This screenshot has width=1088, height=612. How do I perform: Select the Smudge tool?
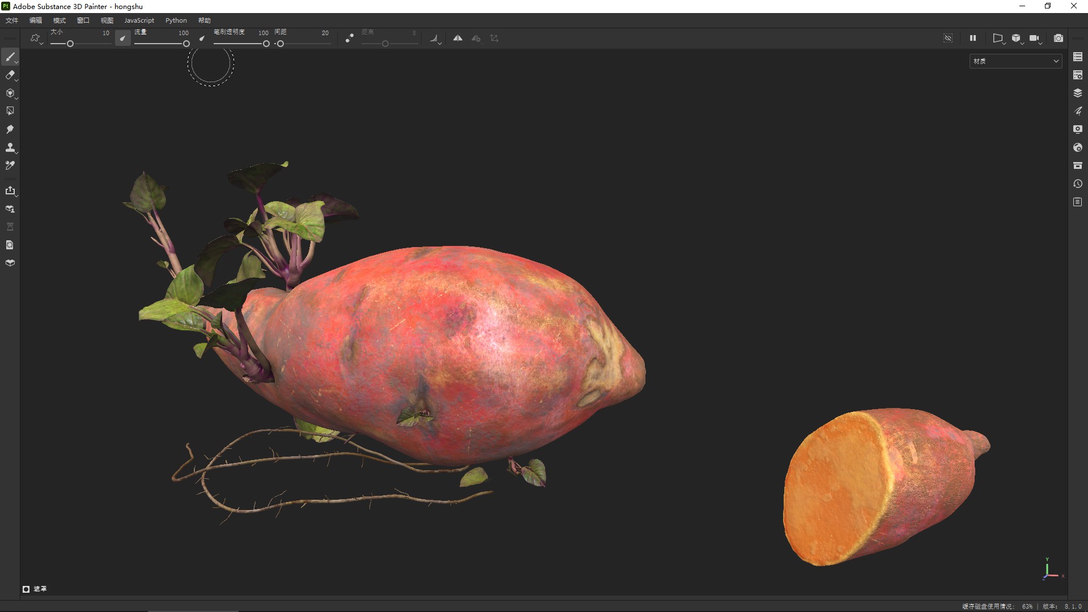[10, 129]
